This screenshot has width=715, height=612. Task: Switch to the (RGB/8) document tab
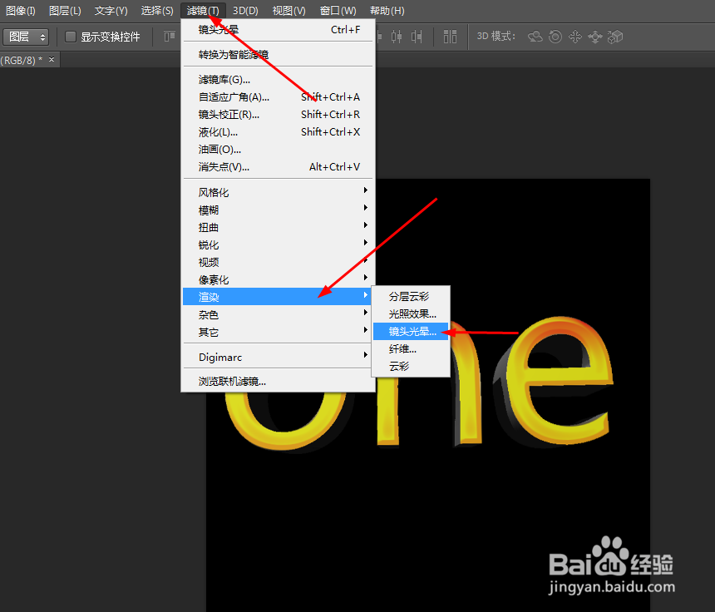pyautogui.click(x=21, y=59)
